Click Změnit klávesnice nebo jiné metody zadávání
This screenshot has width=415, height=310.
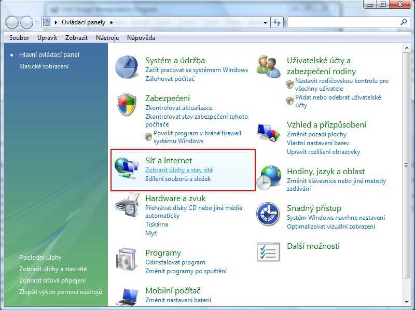point(336,185)
